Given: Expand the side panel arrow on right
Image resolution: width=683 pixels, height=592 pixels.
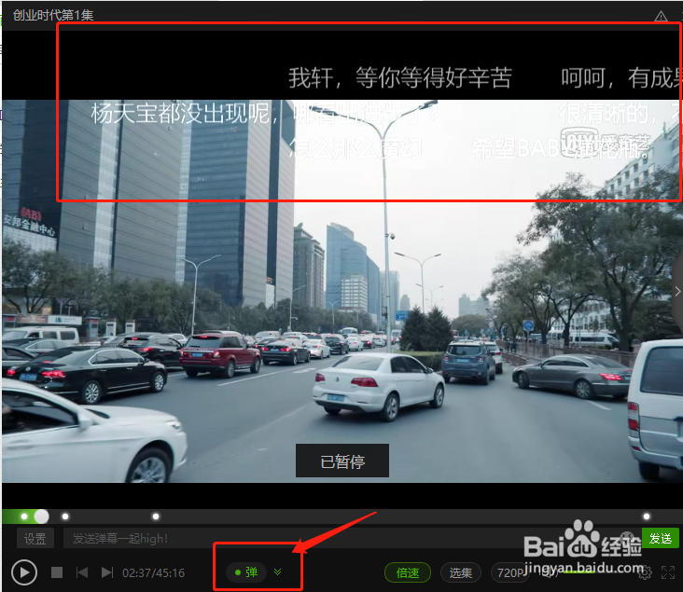Looking at the screenshot, I should coord(677,291).
